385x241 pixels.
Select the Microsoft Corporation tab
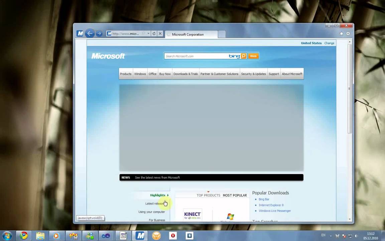(x=191, y=34)
